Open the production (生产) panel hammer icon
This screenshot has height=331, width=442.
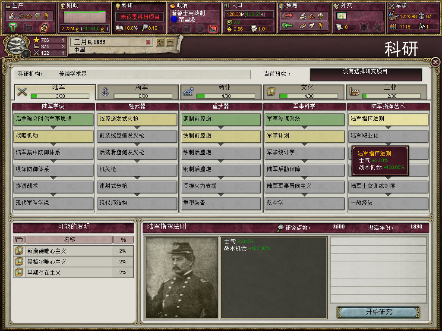[x=13, y=27]
